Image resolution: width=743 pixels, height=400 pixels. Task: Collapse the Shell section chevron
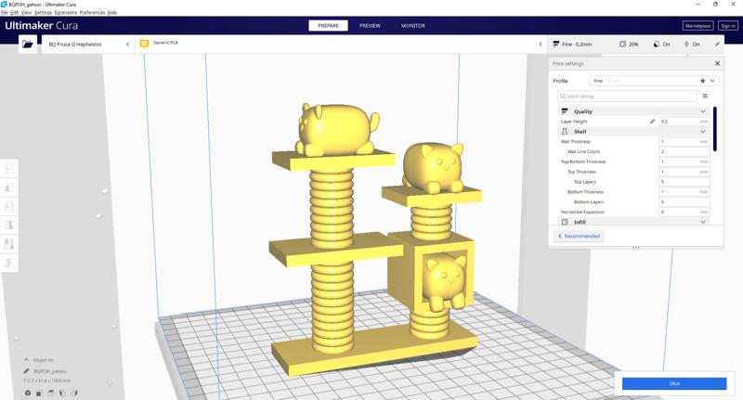(x=703, y=132)
